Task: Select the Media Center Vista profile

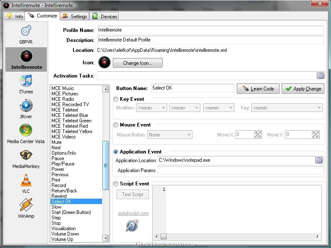Action: 26,134
